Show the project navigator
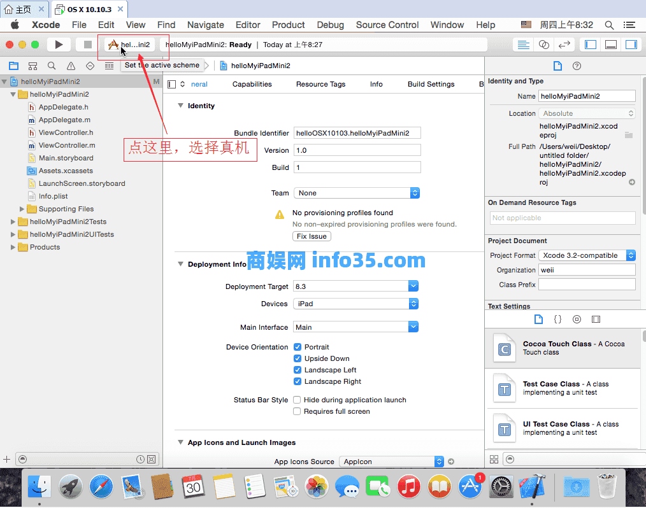The image size is (646, 508). point(13,66)
